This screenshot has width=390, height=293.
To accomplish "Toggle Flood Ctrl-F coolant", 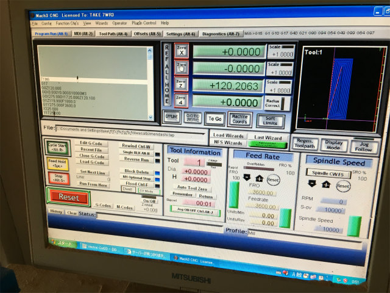I will coord(136,184).
